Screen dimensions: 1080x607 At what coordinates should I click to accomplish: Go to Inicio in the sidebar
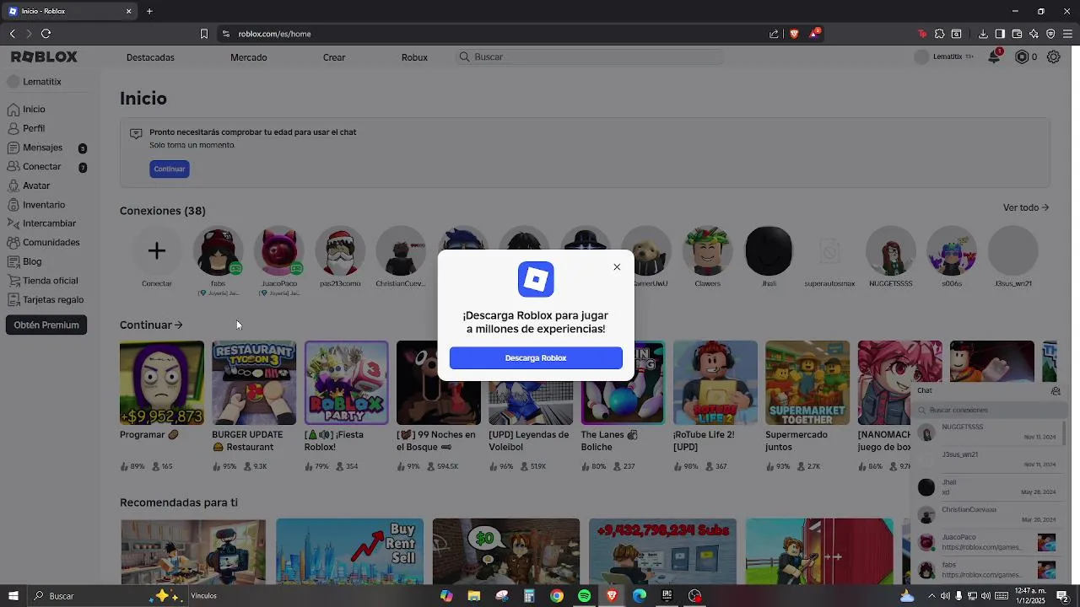tap(34, 110)
